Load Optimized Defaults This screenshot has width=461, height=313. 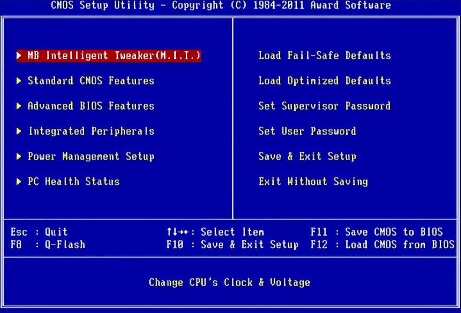(325, 81)
